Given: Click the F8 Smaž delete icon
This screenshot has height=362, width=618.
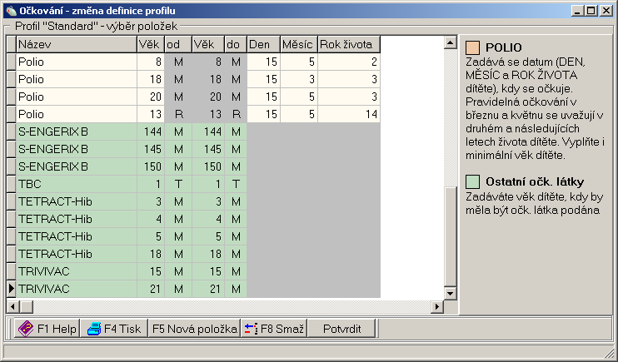Looking at the screenshot, I should click(251, 328).
